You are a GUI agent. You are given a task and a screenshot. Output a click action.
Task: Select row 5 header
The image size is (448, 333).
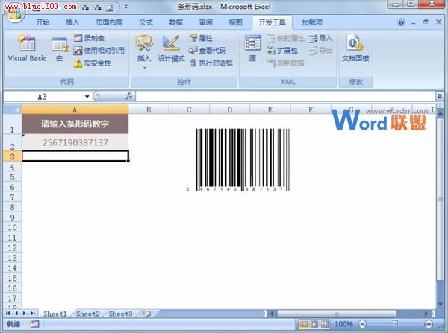pyautogui.click(x=12, y=177)
